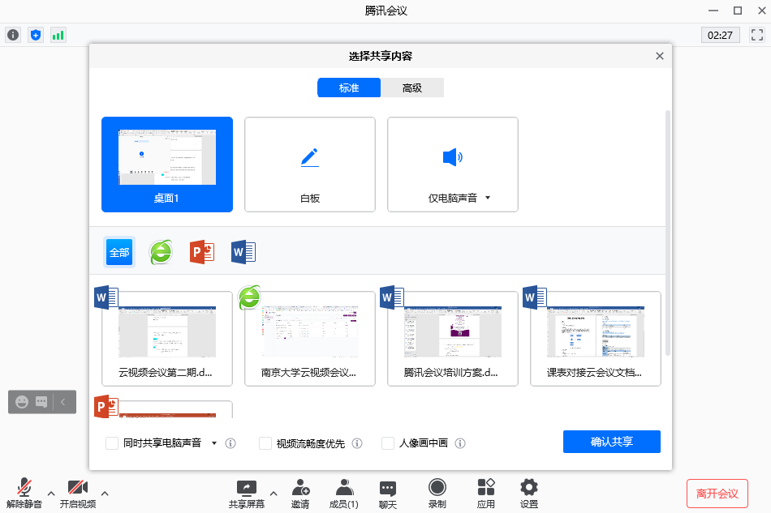Viewport: 771px width, 513px height.
Task: Select the 云视频会议第二期 Word window
Action: click(167, 339)
